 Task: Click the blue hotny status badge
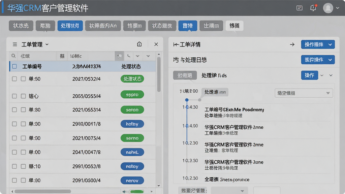point(132,124)
